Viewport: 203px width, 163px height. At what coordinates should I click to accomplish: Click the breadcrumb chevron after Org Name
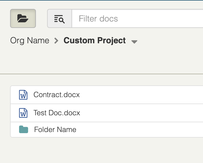pyautogui.click(x=56, y=41)
